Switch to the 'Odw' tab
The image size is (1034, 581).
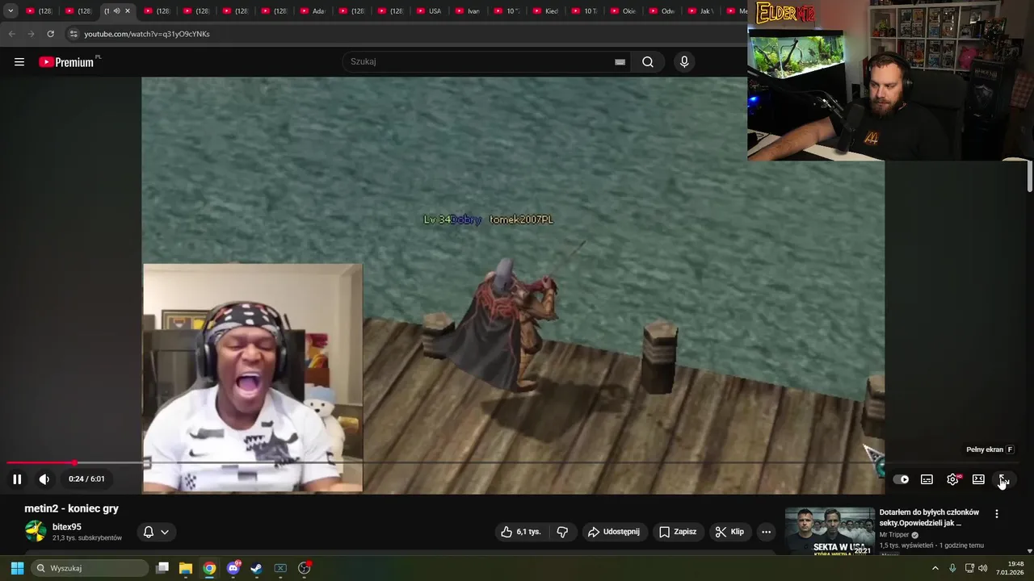(661, 11)
